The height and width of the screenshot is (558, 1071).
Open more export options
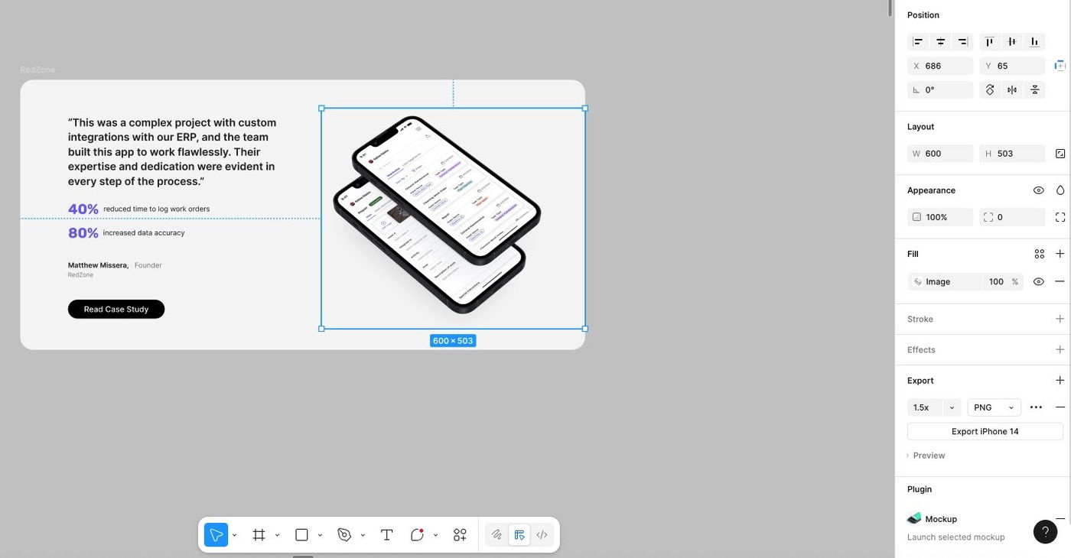[x=1036, y=407]
